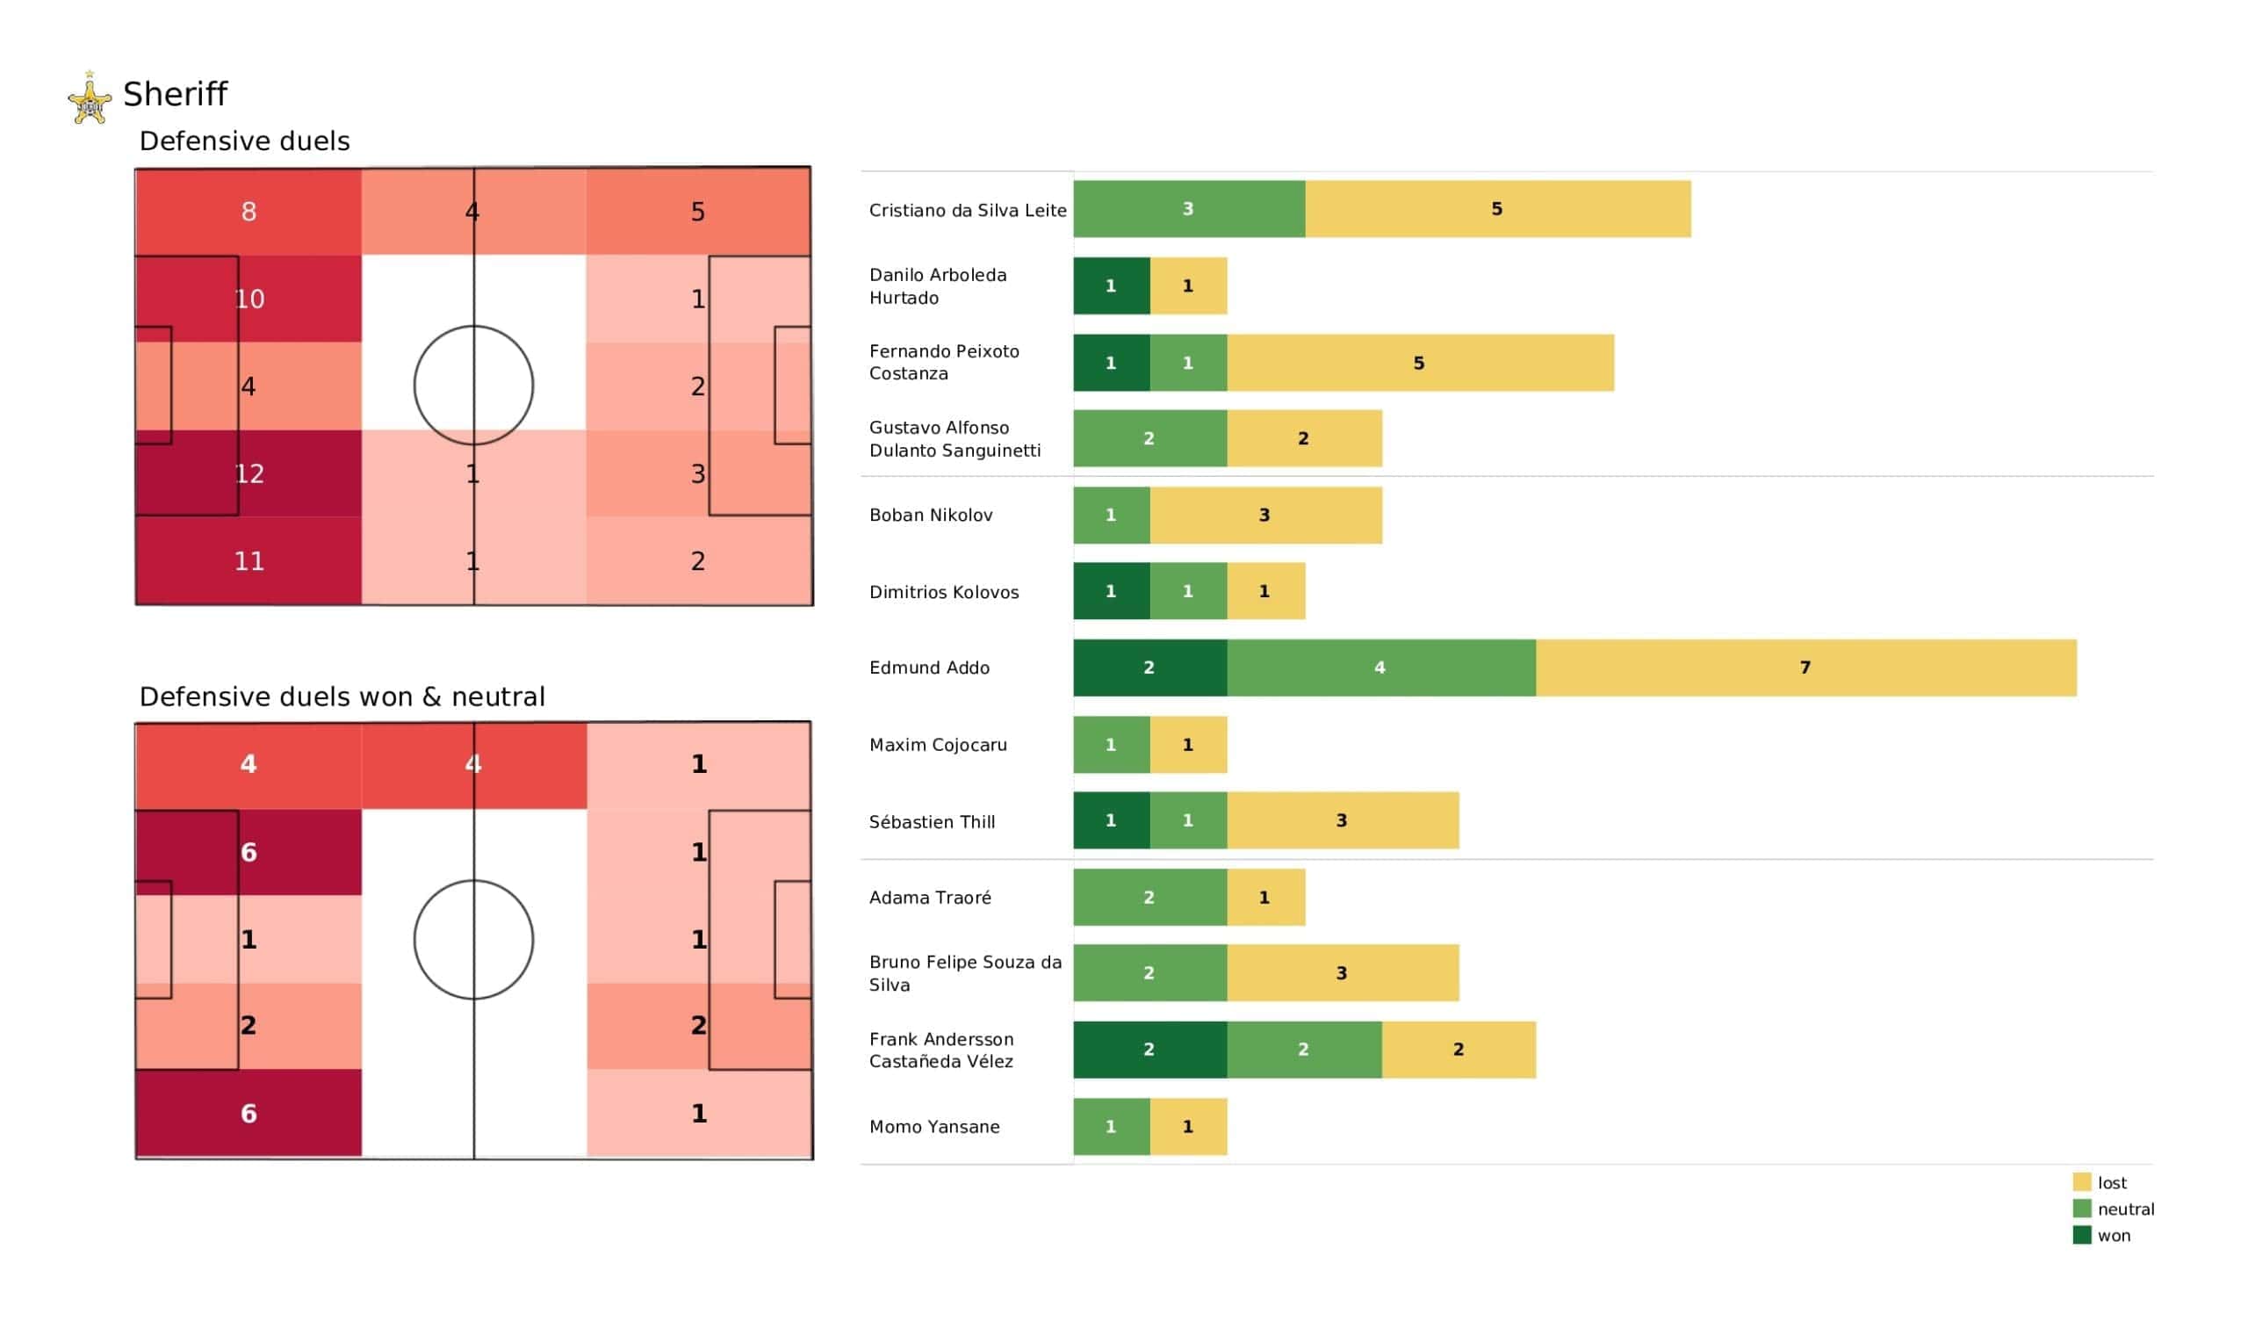
Task: Select the heatmap zone showing 10 duels
Action: (249, 299)
